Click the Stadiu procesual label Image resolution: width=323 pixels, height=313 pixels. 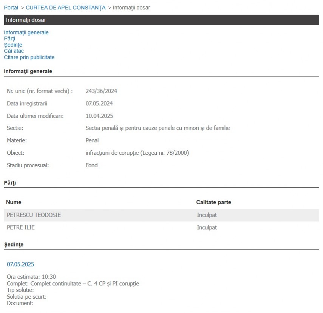28,165
